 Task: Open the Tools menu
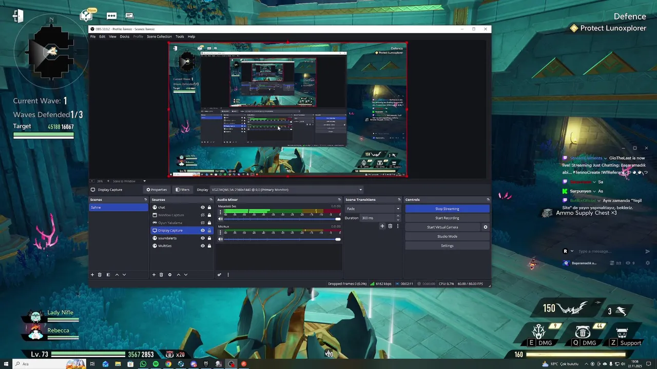pyautogui.click(x=180, y=36)
